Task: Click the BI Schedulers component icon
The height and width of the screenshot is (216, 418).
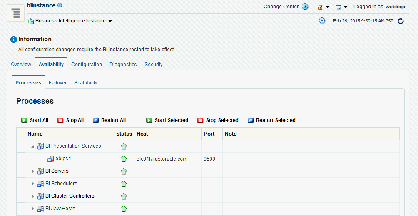Action: (x=41, y=184)
